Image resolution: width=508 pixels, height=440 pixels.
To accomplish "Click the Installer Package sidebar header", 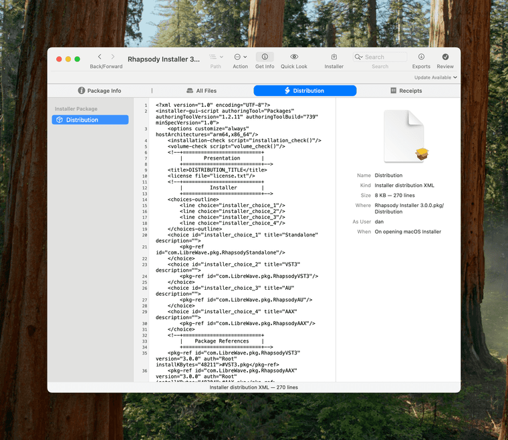I will (76, 109).
